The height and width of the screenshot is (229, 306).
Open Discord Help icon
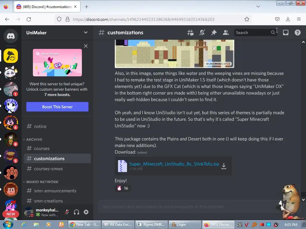click(x=297, y=33)
